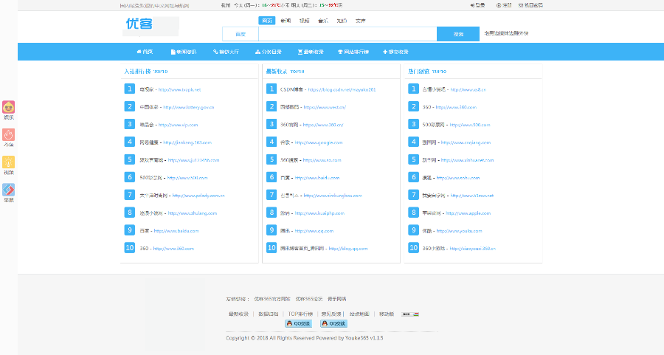This screenshot has height=355, width=664.
Task: Select the 文库 search tab
Action: [x=360, y=21]
